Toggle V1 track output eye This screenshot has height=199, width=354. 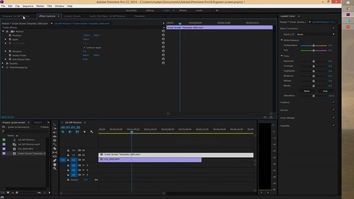(84, 160)
